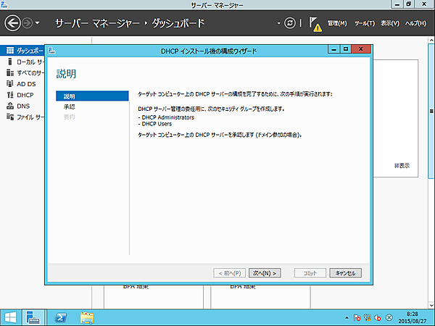Click the all servers icon in sidebar
435x326 pixels.
click(x=10, y=72)
